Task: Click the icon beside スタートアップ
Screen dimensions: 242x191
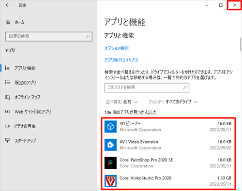Action: tap(7, 140)
